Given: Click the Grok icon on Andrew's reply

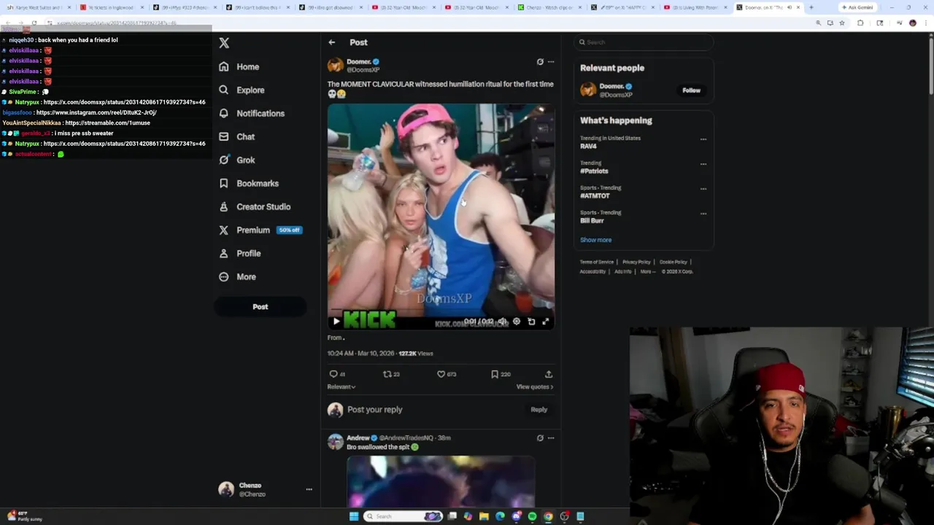Looking at the screenshot, I should [x=540, y=438].
